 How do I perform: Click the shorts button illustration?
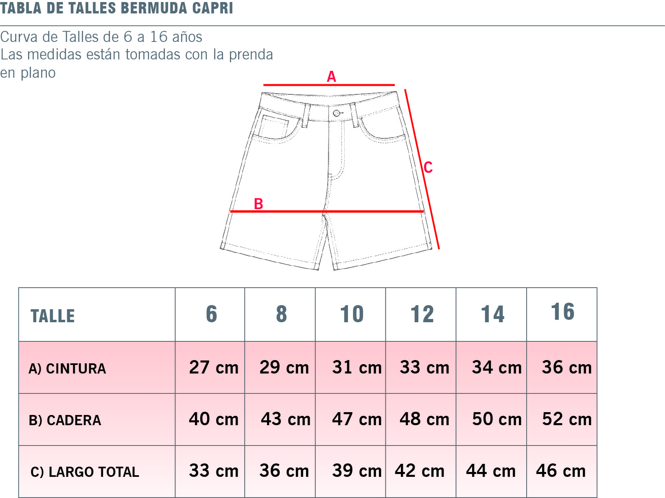tap(337, 113)
